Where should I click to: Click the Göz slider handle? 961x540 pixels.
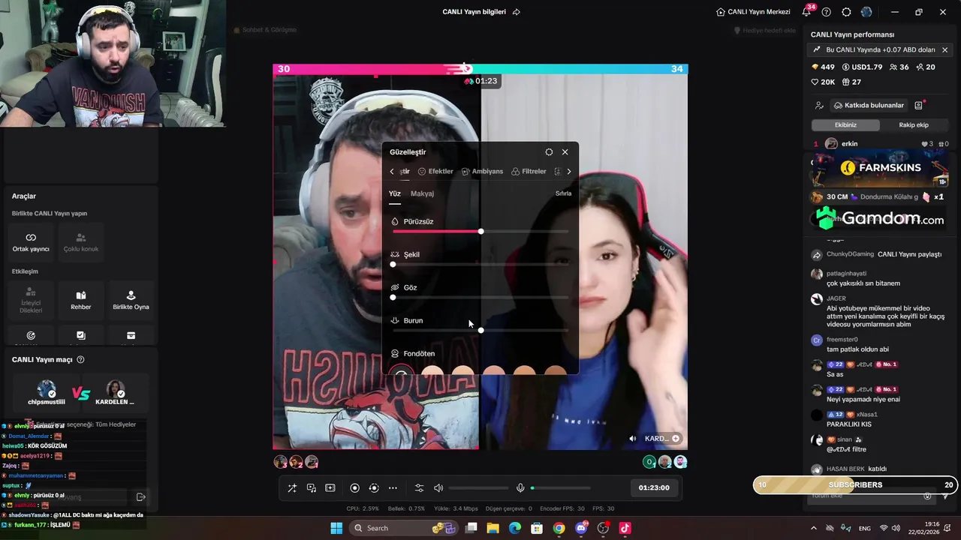coord(393,297)
